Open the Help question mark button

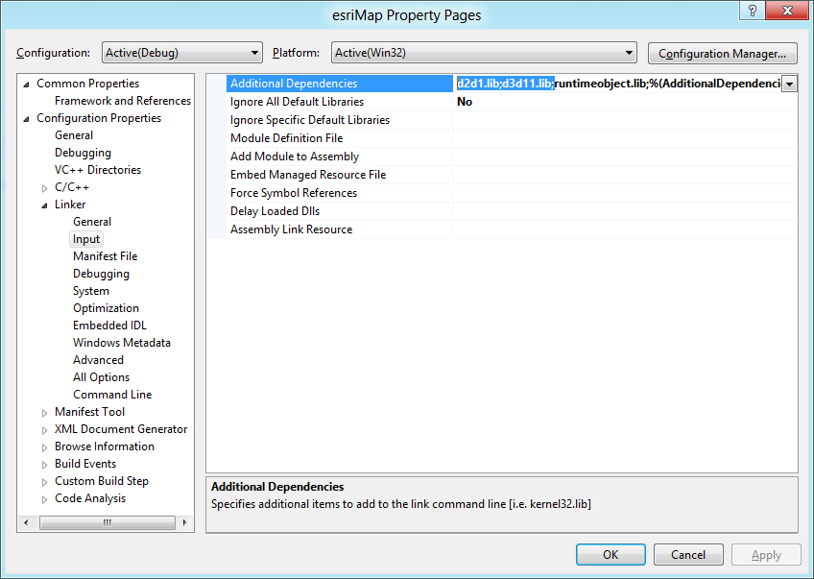click(x=753, y=11)
